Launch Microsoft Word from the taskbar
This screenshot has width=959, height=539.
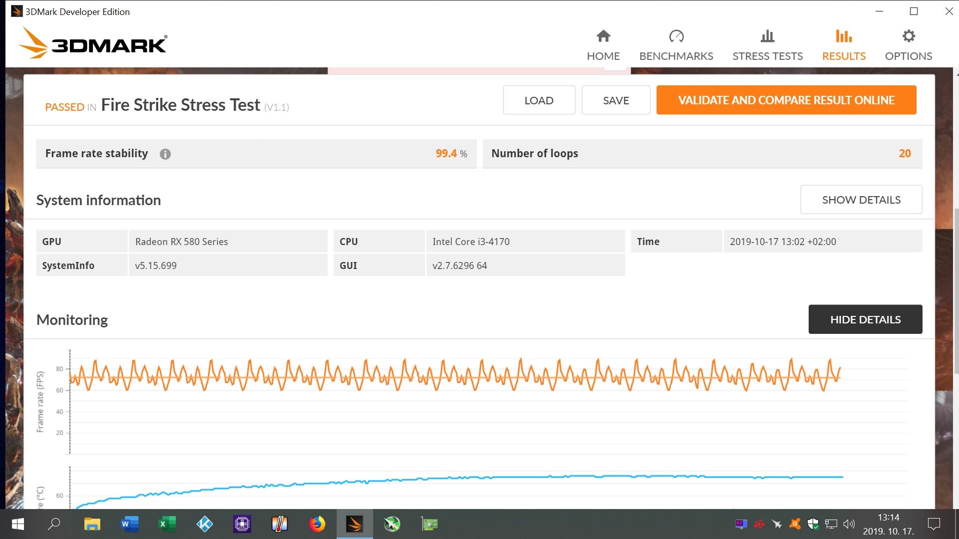[129, 524]
